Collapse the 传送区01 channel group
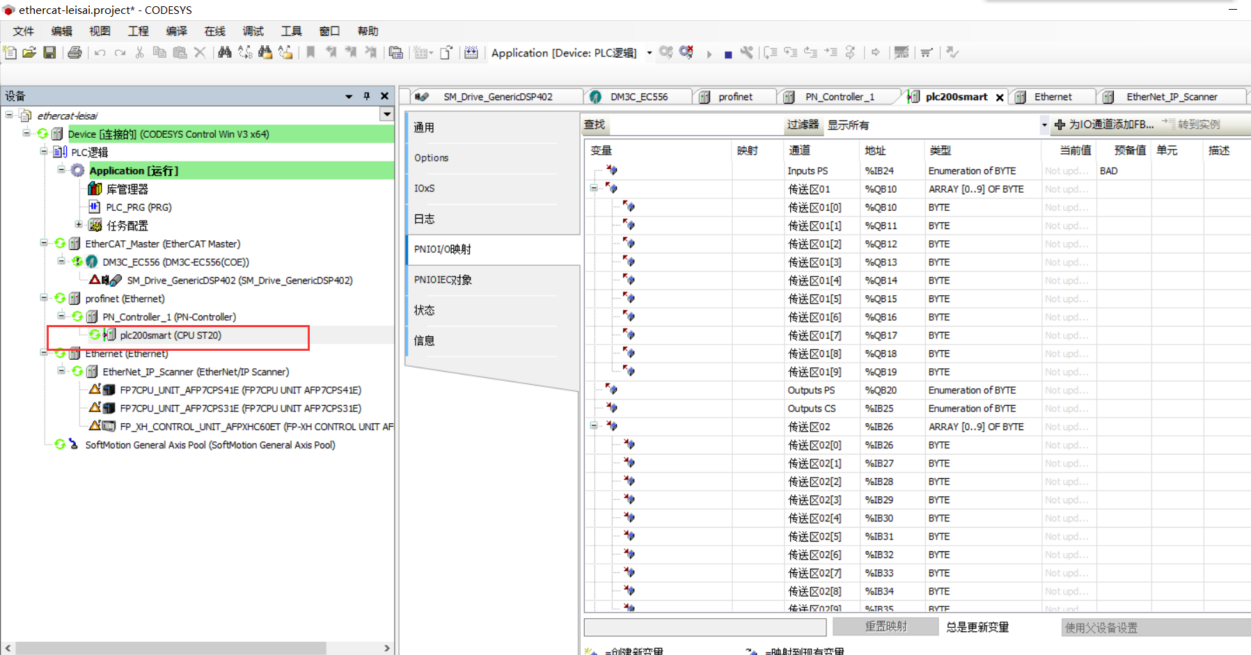The image size is (1251, 655). click(x=594, y=189)
